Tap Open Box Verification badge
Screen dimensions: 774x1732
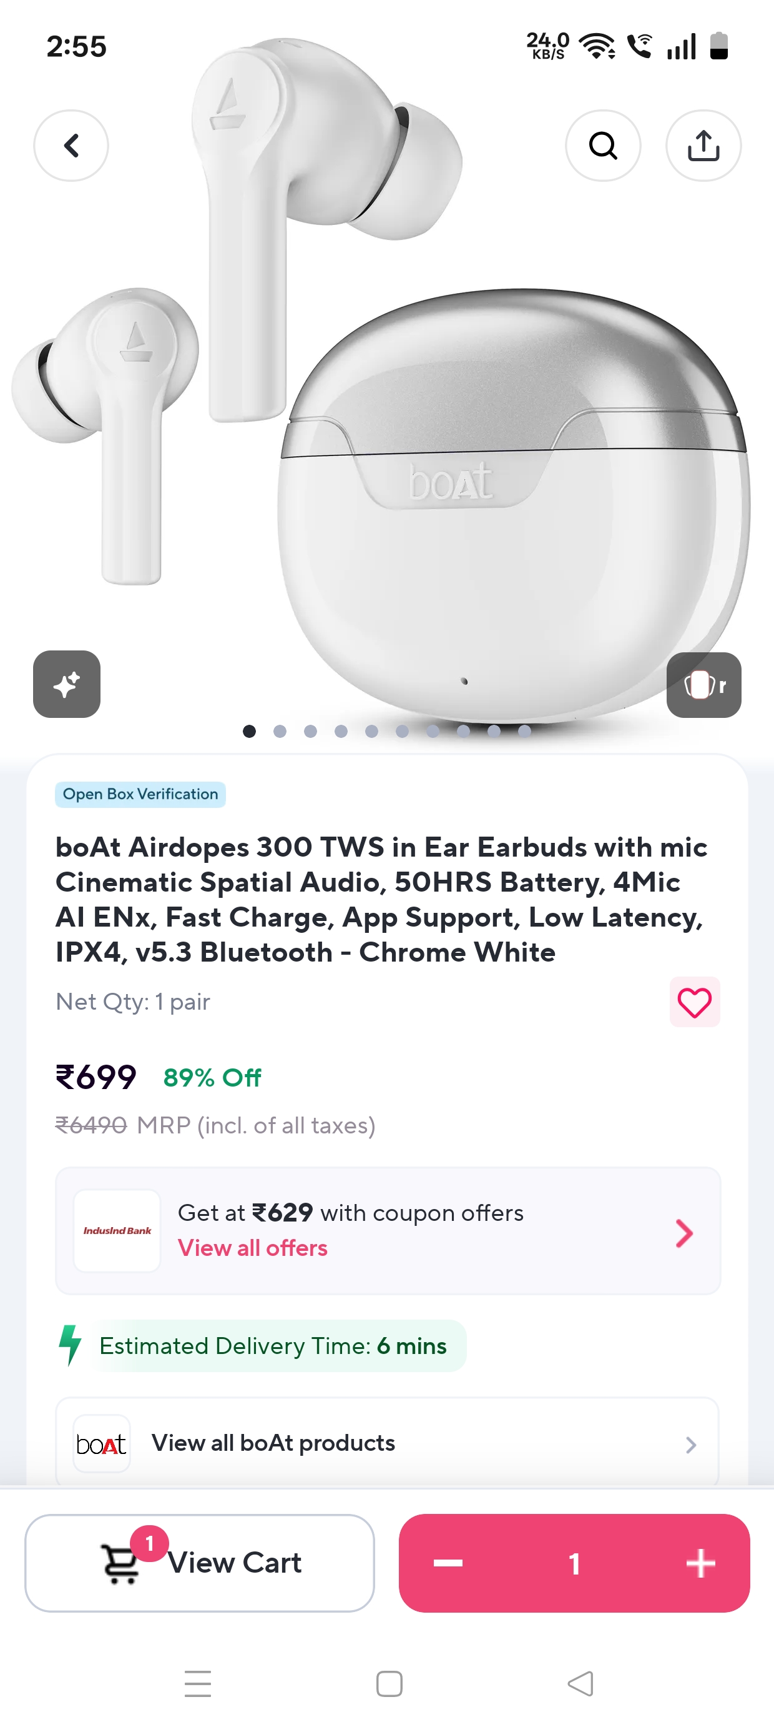pyautogui.click(x=140, y=794)
